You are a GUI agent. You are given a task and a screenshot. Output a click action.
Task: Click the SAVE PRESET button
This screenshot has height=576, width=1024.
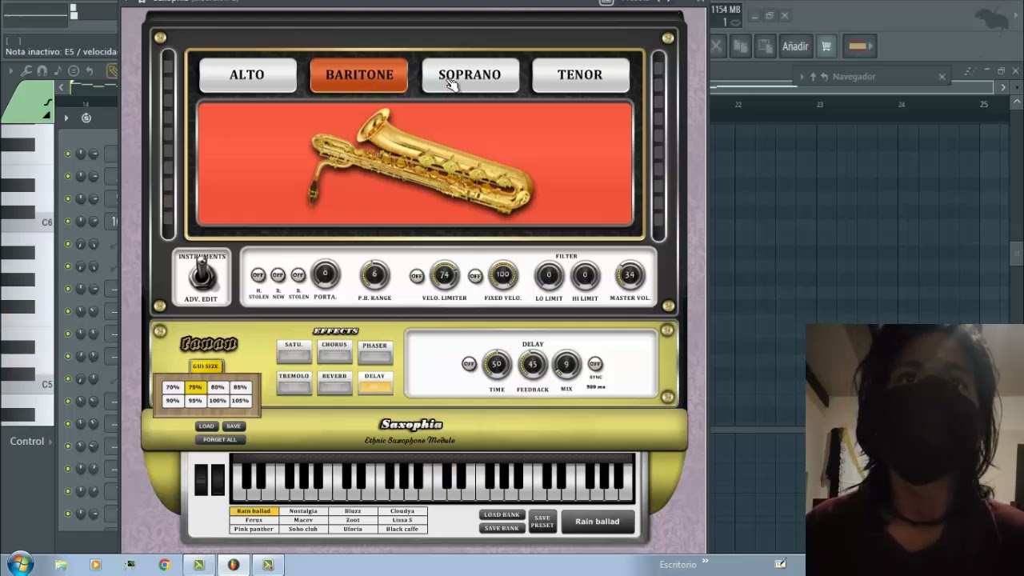point(542,521)
